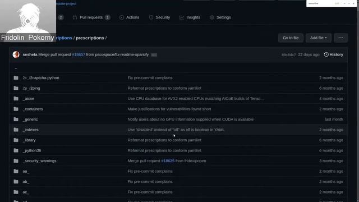Click '3 months ago' timestamp of _security_warnings
The width and height of the screenshot is (359, 202).
point(331,161)
